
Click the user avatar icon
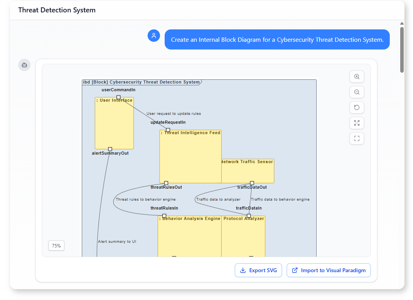click(154, 36)
